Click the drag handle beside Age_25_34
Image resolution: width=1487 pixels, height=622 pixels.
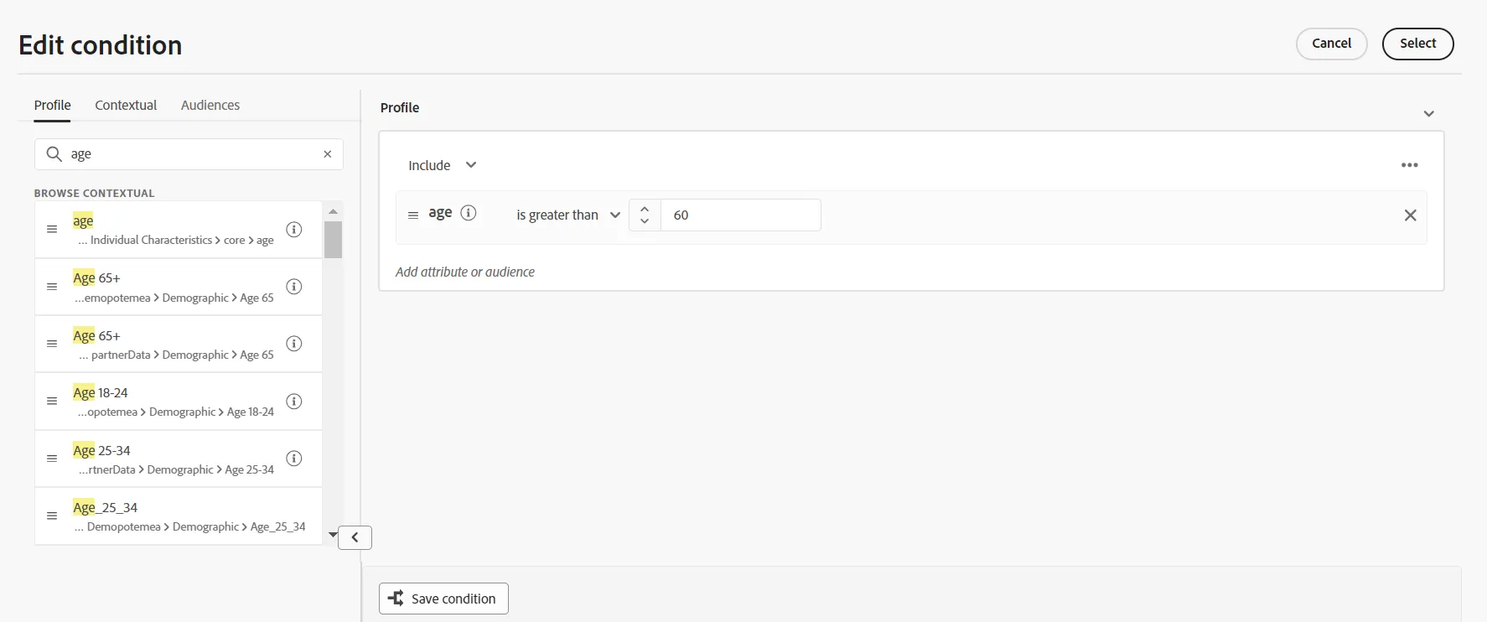coord(52,516)
